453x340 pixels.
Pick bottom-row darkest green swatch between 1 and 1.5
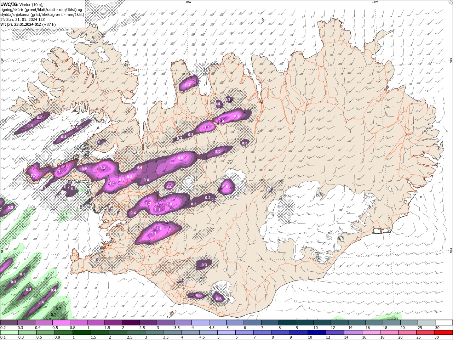click(x=81, y=333)
